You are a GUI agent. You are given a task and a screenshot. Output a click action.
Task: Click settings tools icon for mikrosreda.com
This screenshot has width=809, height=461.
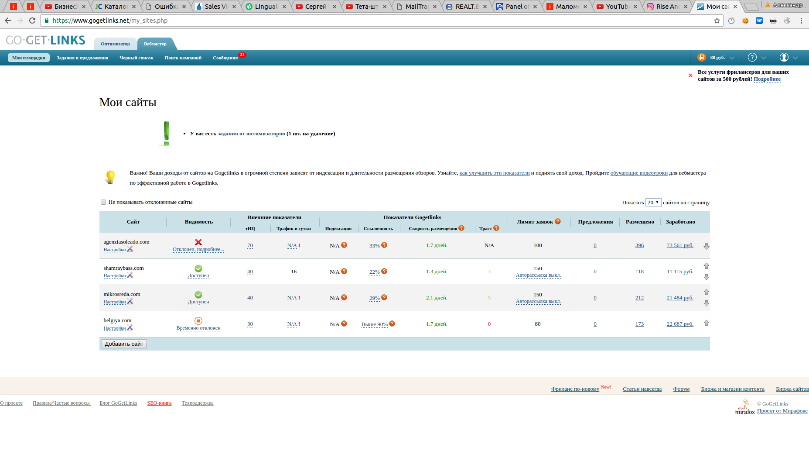point(130,302)
